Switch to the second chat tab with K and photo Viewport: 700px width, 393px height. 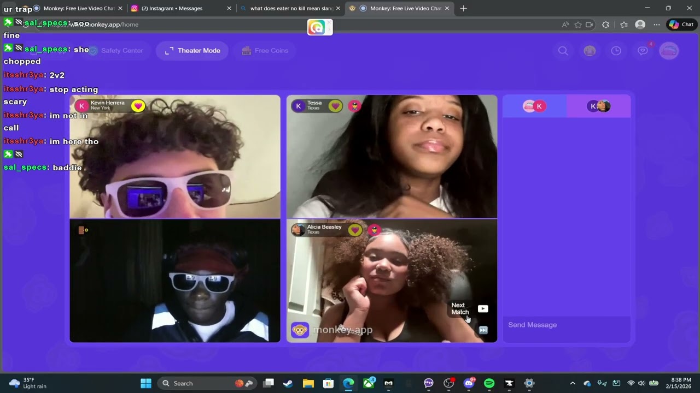coord(599,106)
